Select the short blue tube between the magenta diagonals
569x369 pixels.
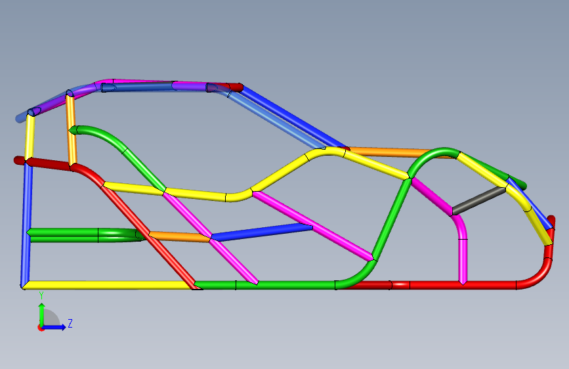262,232
